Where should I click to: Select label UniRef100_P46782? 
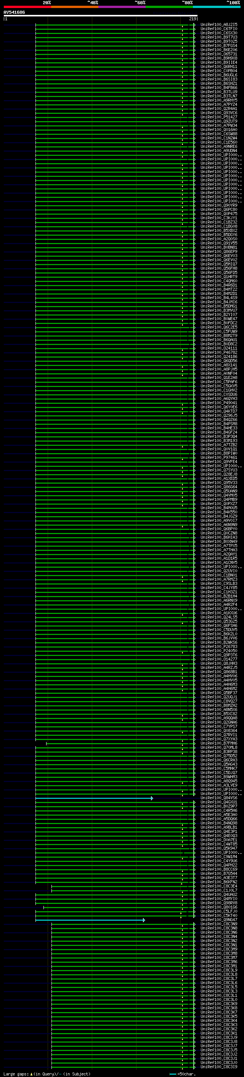219,353
